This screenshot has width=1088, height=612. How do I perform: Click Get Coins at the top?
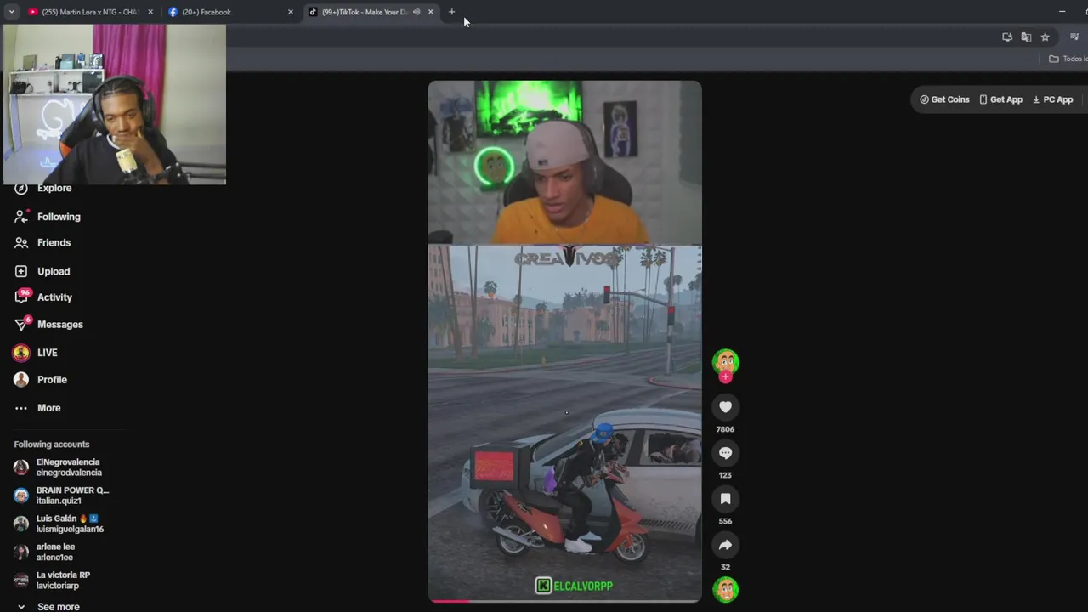[x=944, y=99]
